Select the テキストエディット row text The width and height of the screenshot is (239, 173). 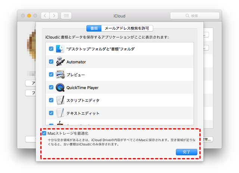(83, 113)
